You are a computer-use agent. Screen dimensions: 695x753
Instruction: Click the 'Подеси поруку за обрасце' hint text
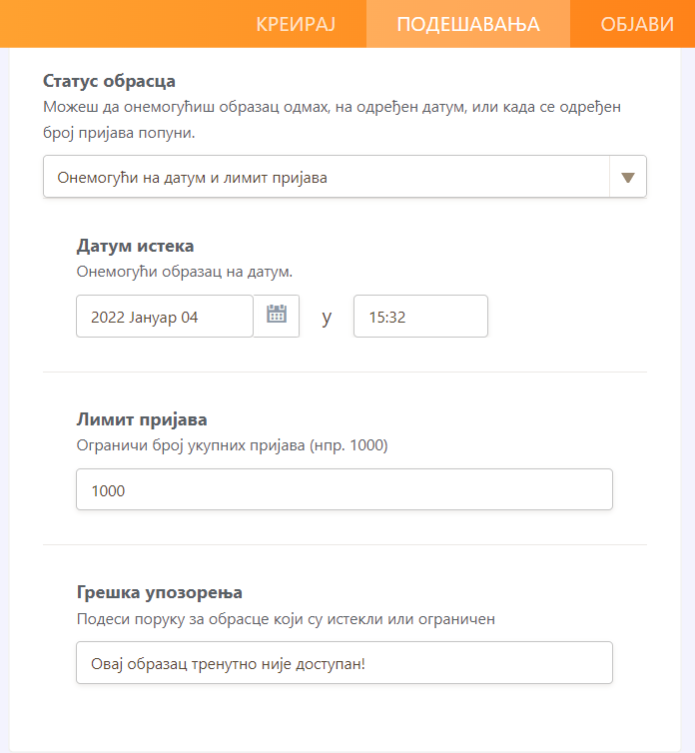point(286,618)
